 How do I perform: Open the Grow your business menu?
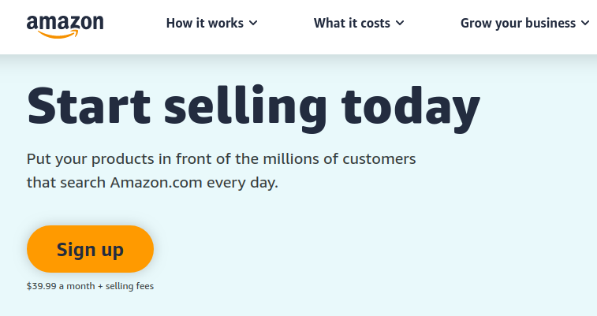click(525, 23)
